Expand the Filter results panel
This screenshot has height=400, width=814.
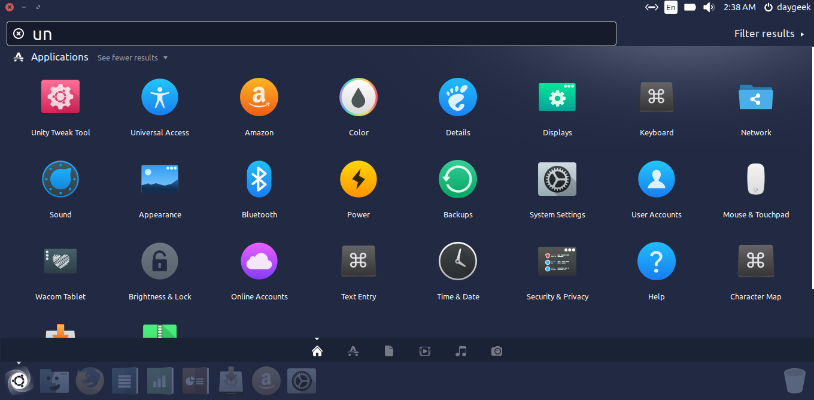point(769,34)
